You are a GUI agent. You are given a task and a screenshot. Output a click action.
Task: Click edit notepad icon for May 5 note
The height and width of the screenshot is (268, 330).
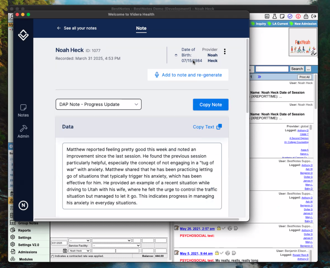pyautogui.click(x=177, y=253)
